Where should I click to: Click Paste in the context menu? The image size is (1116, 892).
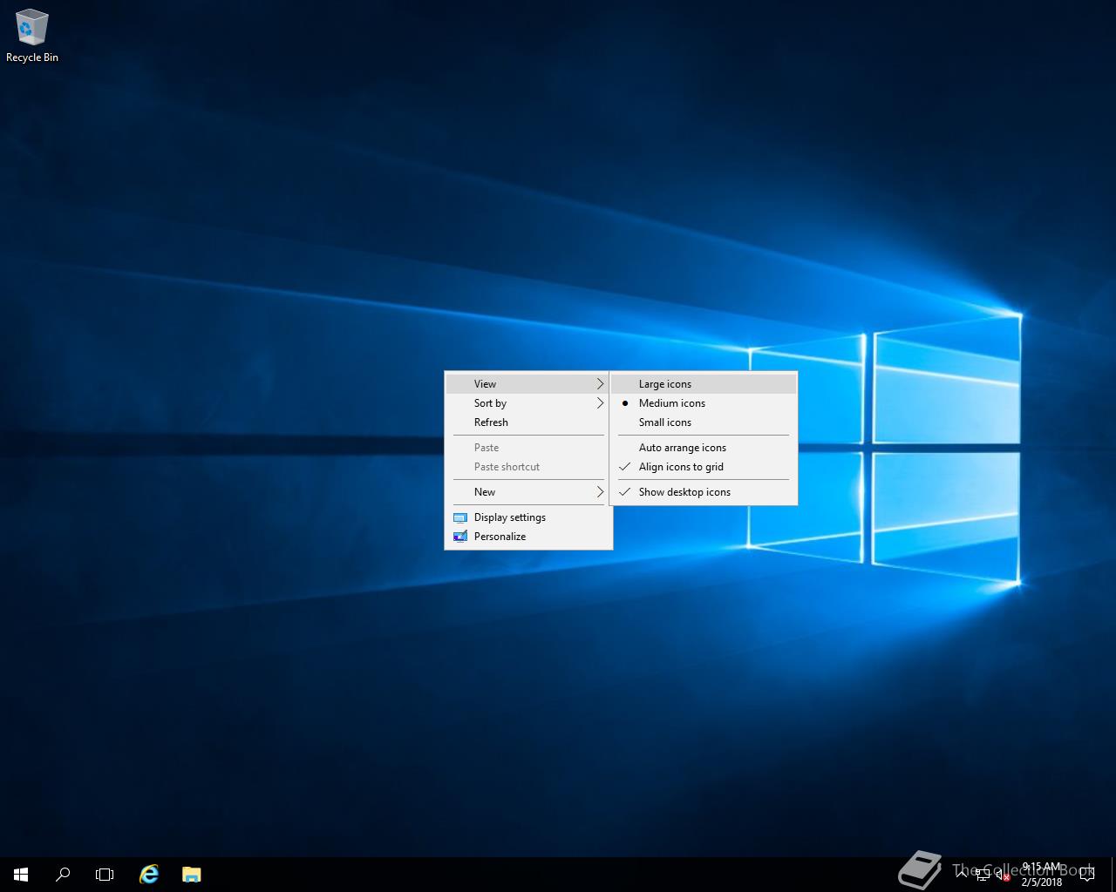(x=528, y=448)
